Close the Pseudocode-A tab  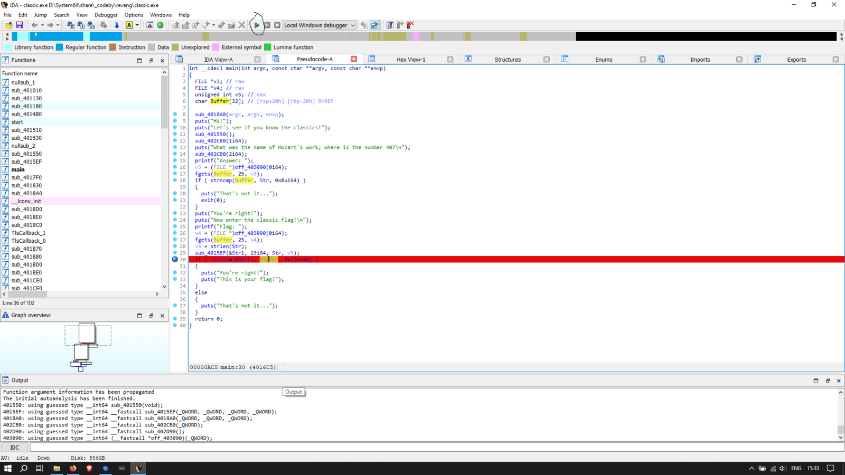354,59
